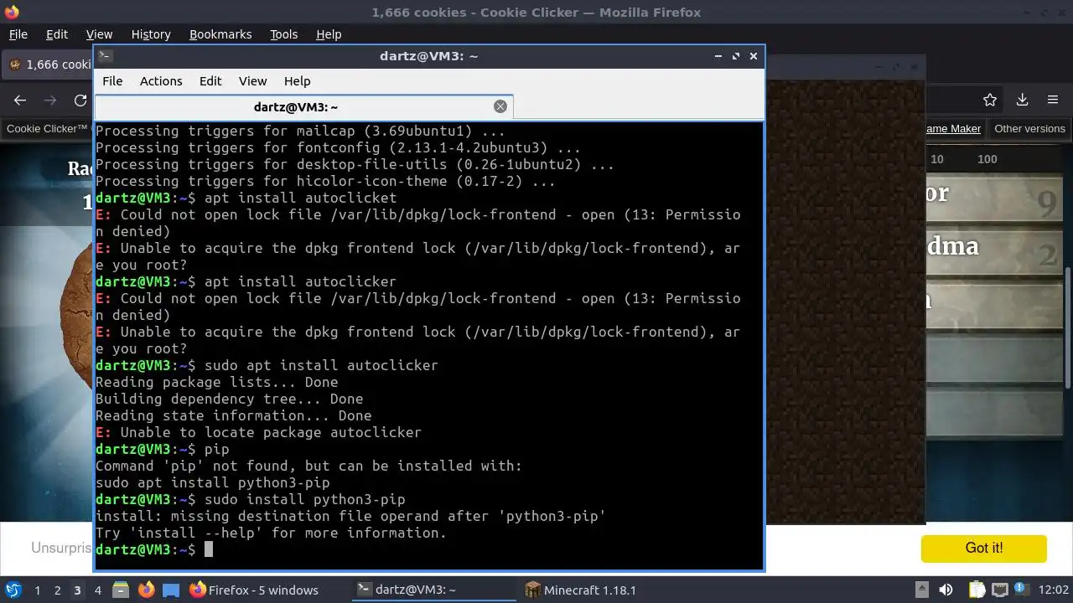Click the 'sudo apt install python3-pip' suggestion line
Image resolution: width=1073 pixels, height=603 pixels.
[213, 482]
